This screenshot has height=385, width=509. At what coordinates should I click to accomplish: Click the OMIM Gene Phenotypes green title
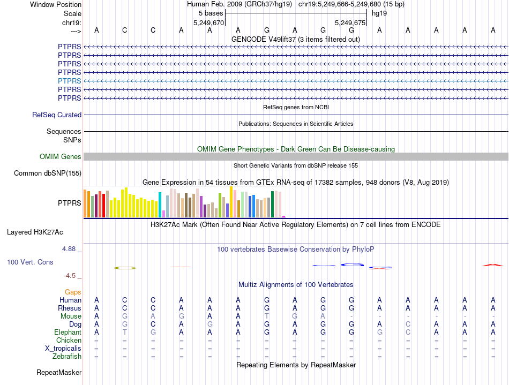pos(296,149)
